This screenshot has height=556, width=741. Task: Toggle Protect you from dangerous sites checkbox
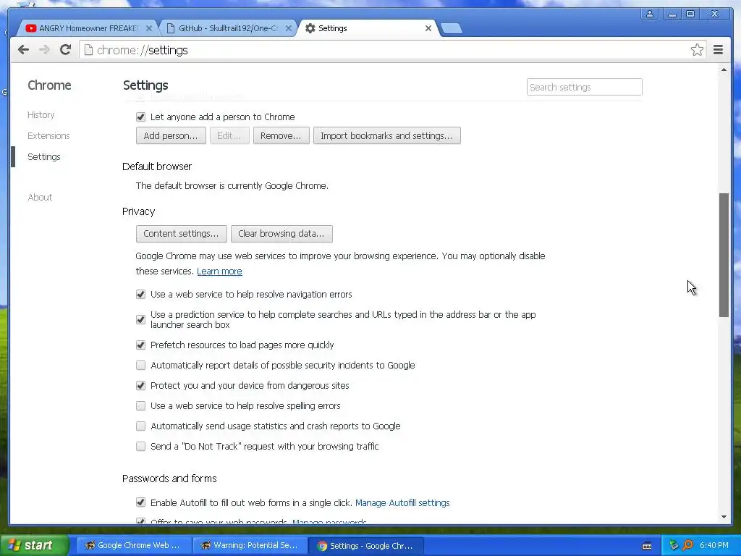(140, 385)
